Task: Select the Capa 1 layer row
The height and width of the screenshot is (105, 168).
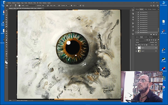Action: (x=146, y=48)
